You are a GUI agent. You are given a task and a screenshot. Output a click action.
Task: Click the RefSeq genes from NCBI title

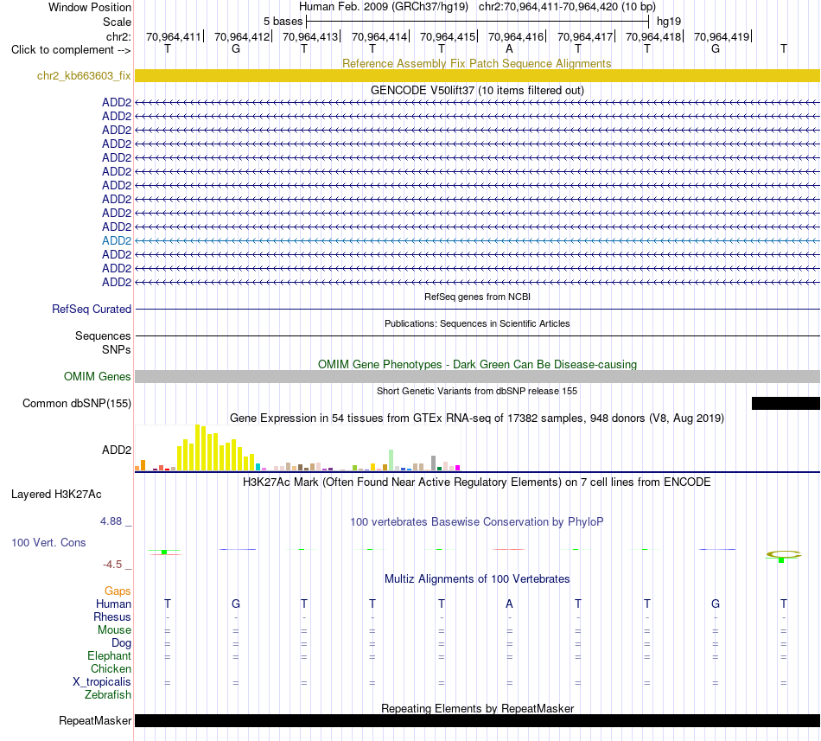click(477, 297)
